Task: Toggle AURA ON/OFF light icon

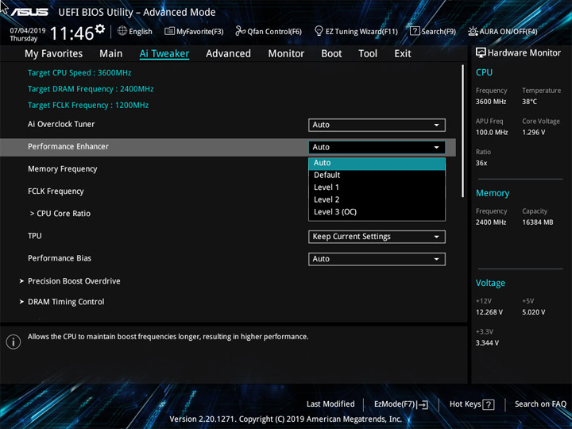Action: pos(473,31)
